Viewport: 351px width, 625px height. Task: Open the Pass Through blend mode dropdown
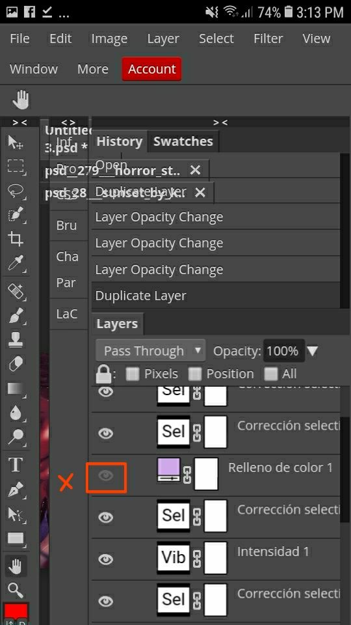[150, 351]
